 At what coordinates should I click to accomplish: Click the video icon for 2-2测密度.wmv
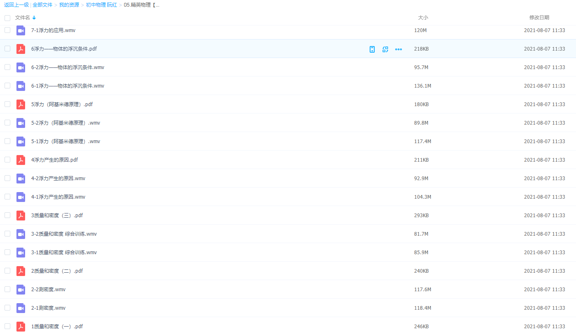click(x=21, y=290)
